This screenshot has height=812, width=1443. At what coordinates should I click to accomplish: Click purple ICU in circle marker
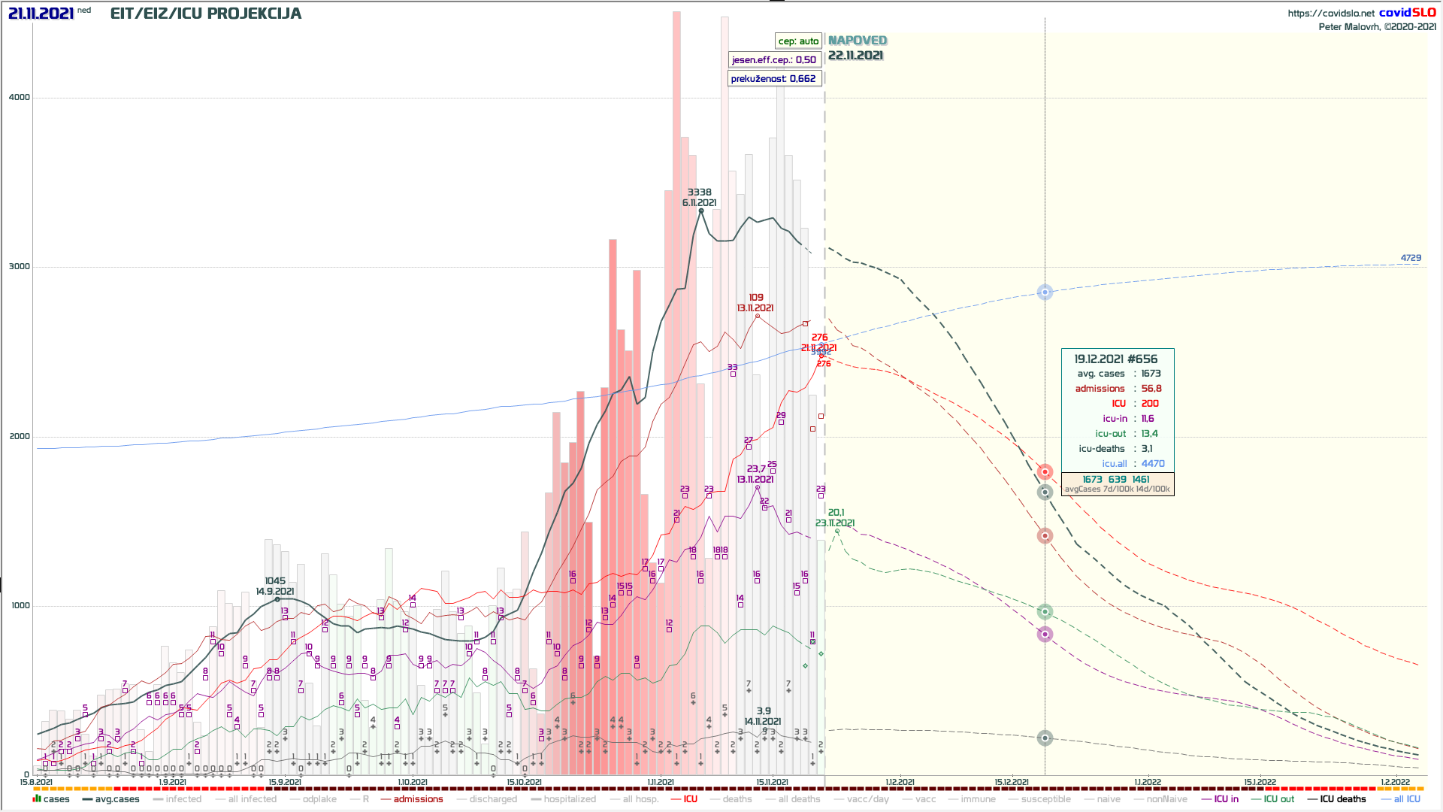pos(1045,635)
